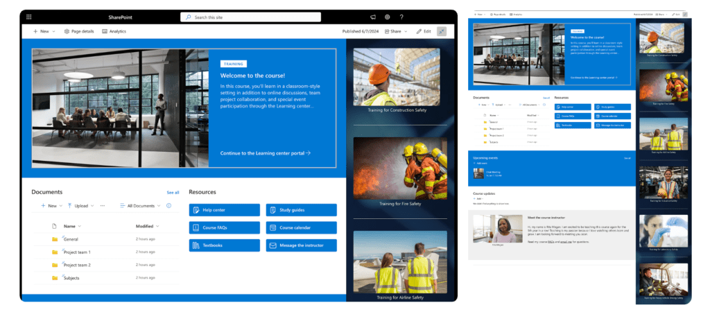Open the settings gear in header

click(387, 17)
